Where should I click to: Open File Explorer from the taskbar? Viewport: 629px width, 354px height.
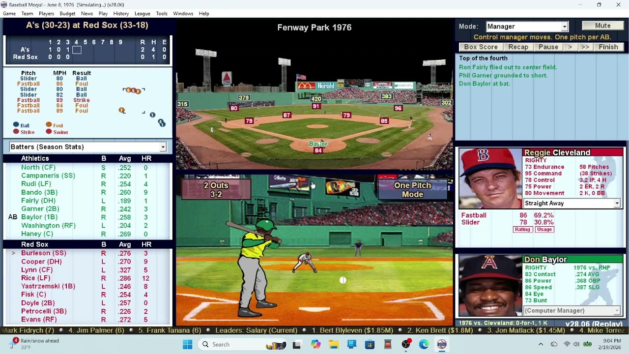tap(334, 345)
